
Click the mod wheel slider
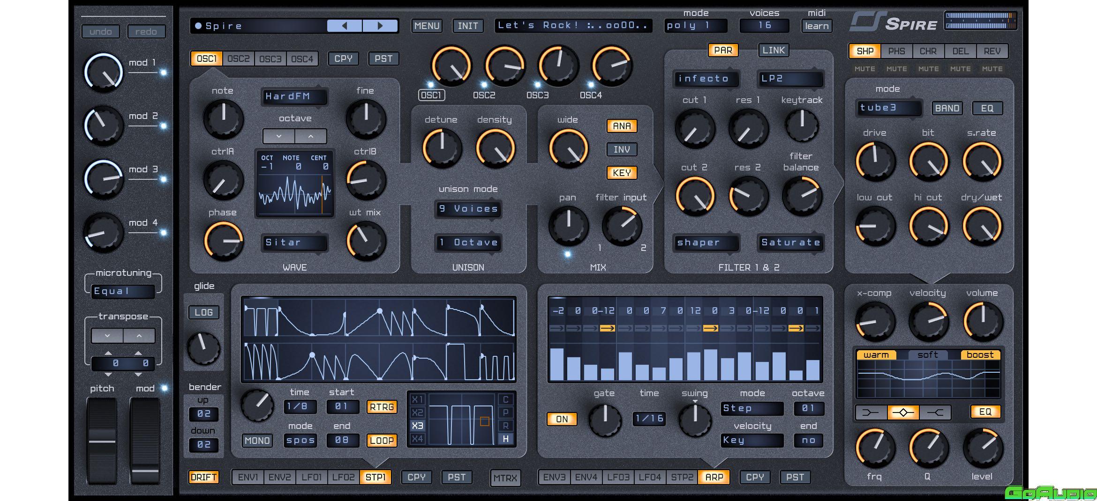[x=145, y=441]
